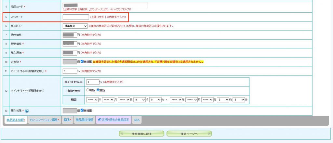
Task: Go to the Q&A tab
Action: [x=137, y=120]
